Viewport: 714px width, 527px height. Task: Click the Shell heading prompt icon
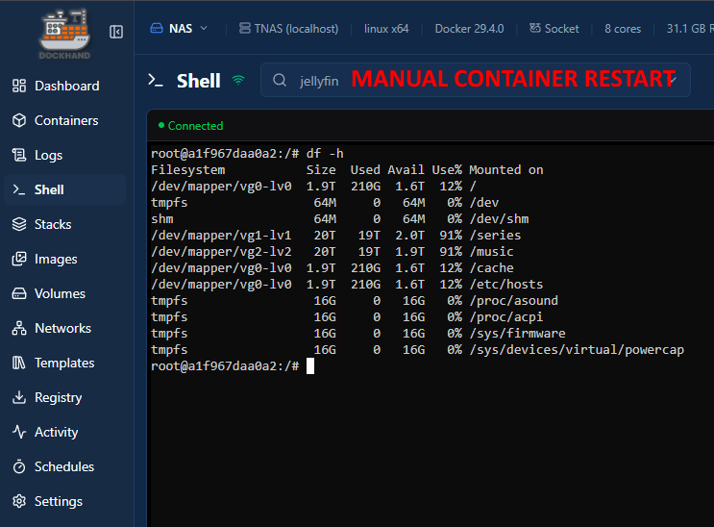156,81
